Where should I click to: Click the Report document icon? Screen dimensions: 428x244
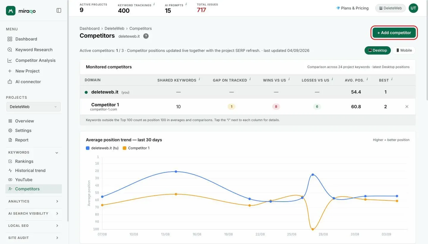(10, 140)
